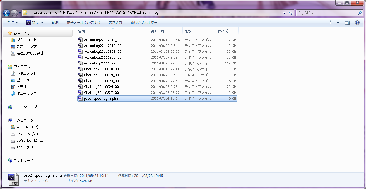Select PHANTASYSTARONLINE2 in the breadcrumb
Viewport: 366px width, 189px height.
pos(126,13)
